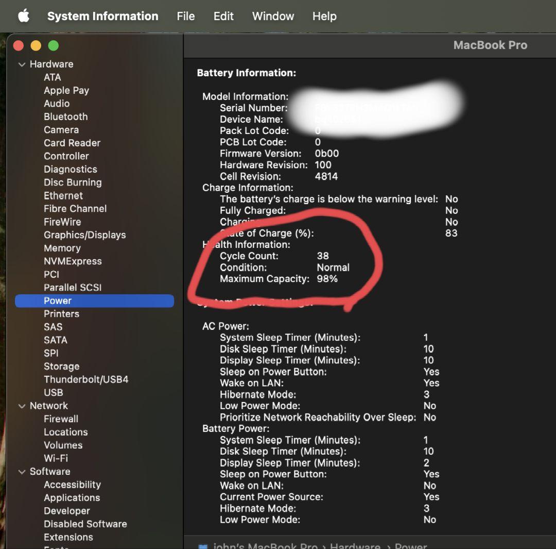Viewport: 556px width, 549px height.
Task: Select Storage in the sidebar
Action: (x=62, y=367)
